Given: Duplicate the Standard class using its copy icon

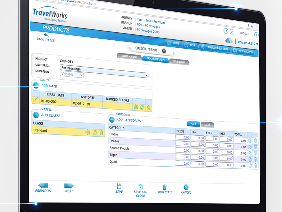Looking at the screenshot, I should point(94,133).
